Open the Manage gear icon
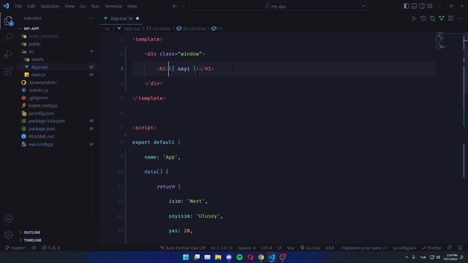The width and height of the screenshot is (468, 263). (x=8, y=235)
